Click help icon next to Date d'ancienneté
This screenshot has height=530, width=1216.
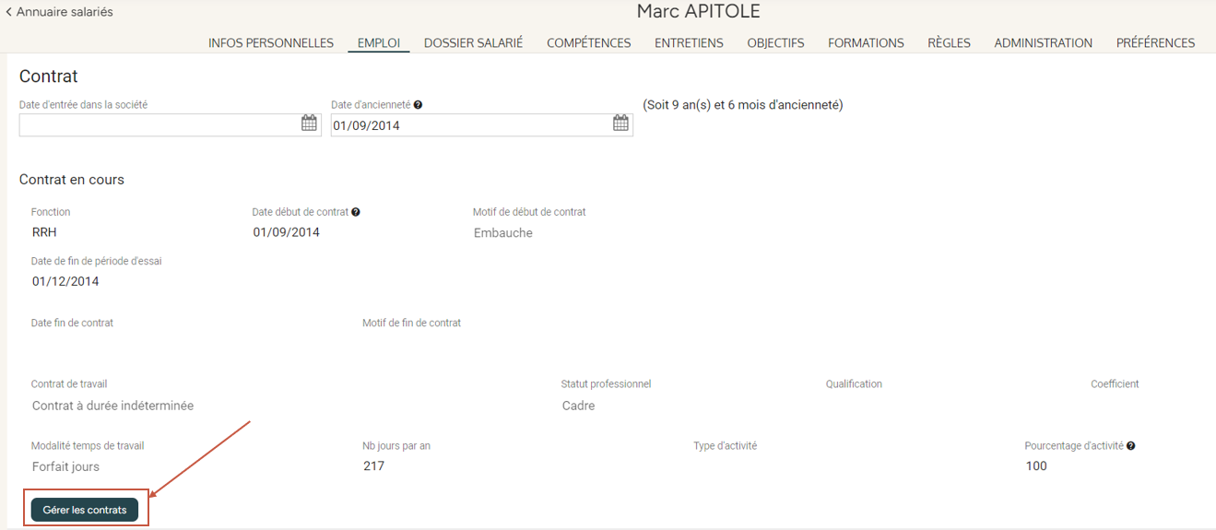point(418,105)
